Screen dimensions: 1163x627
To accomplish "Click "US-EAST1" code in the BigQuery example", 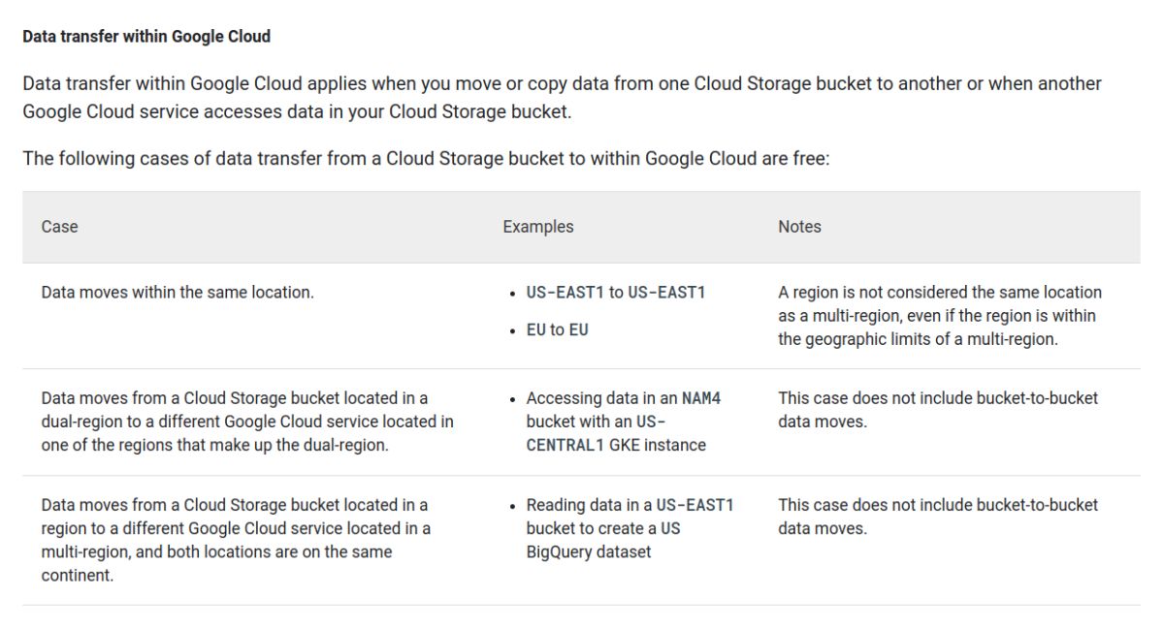I will (695, 505).
